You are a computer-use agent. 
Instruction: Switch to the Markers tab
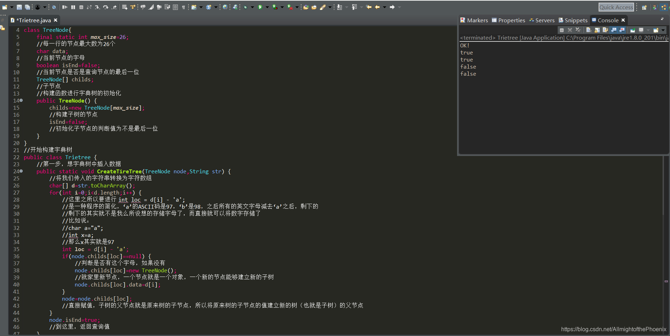click(x=474, y=20)
